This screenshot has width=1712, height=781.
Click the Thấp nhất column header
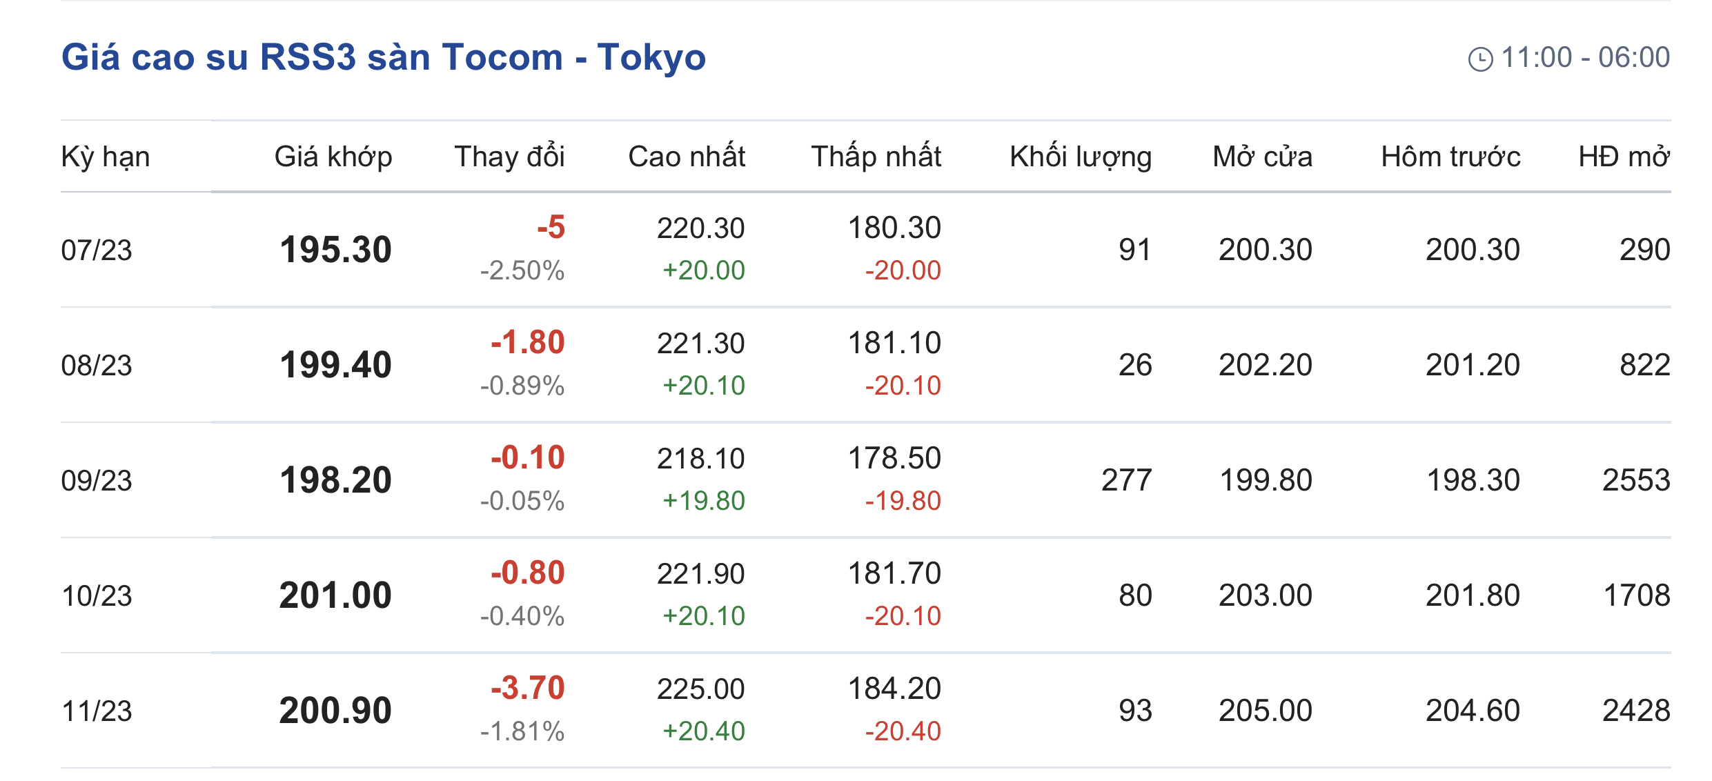click(x=876, y=157)
